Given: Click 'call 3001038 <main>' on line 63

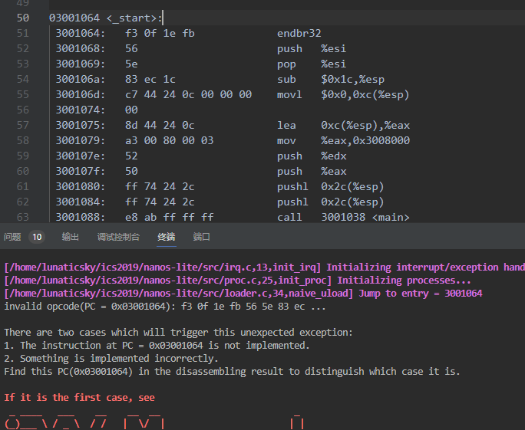Looking at the screenshot, I should [343, 218].
